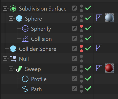Click the Phong tag on Collider Sphere
This screenshot has height=99, width=118.
click(99, 48)
